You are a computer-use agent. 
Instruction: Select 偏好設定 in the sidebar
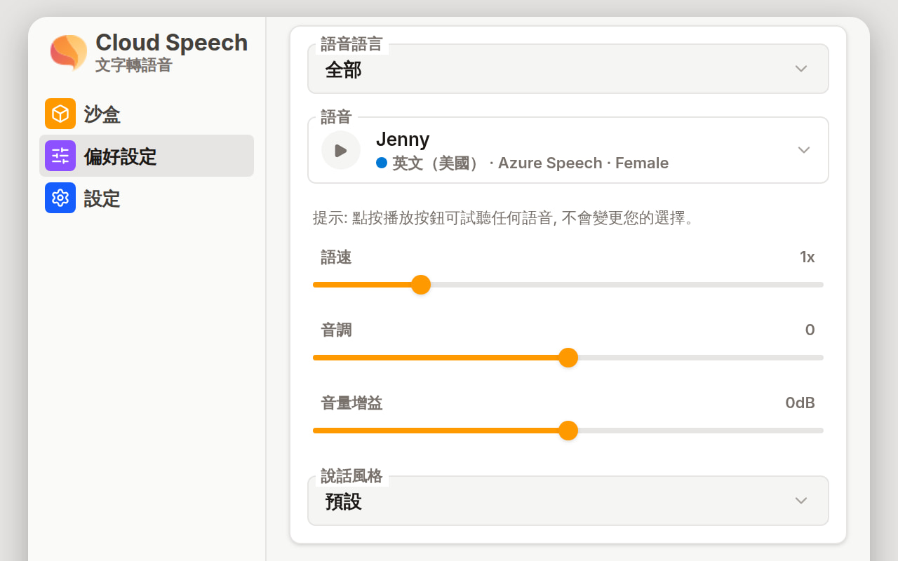tap(147, 156)
